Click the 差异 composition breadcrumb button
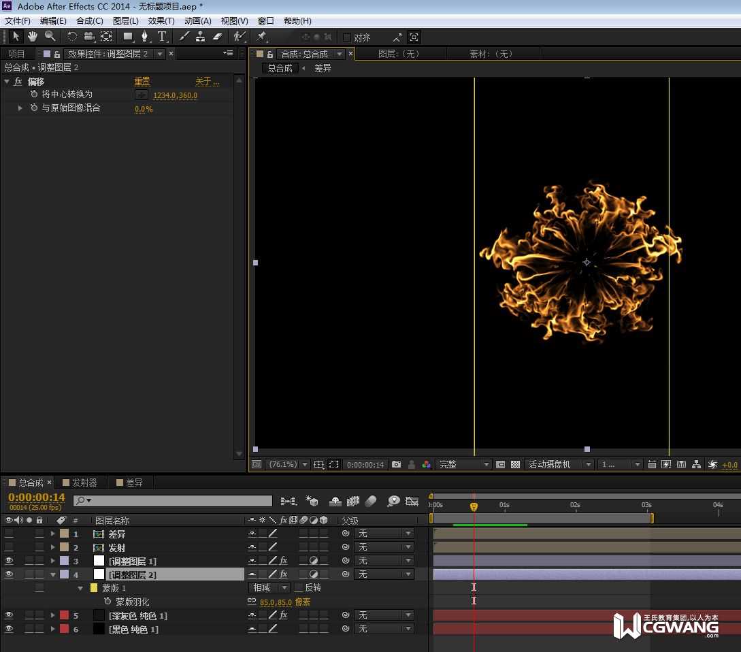The height and width of the screenshot is (652, 741). (x=323, y=68)
